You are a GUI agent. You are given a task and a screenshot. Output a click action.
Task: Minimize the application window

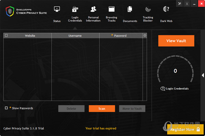click(x=194, y=4)
